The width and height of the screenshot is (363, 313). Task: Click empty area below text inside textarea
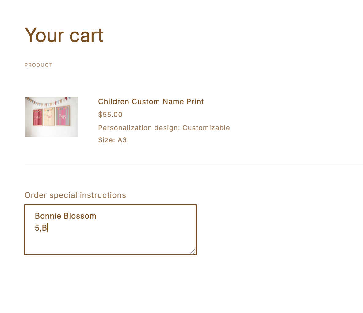pyautogui.click(x=110, y=243)
